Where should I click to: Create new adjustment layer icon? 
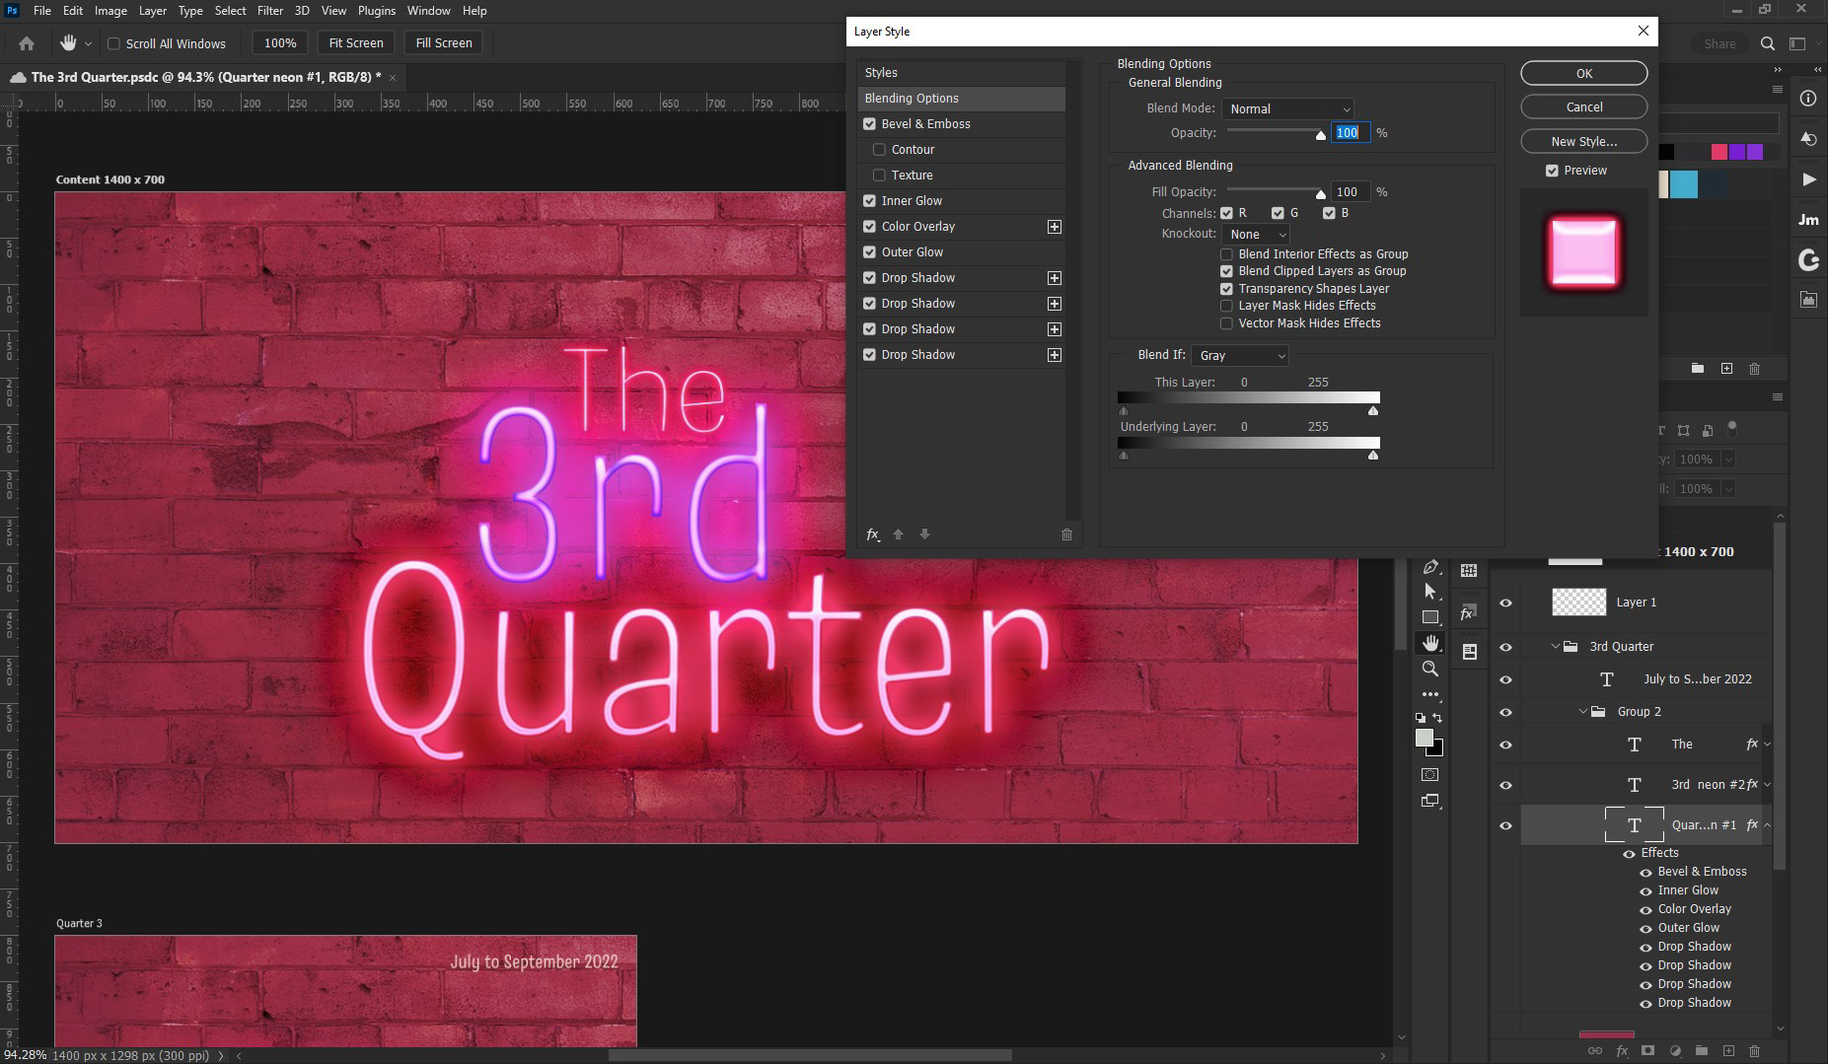tap(1675, 1051)
